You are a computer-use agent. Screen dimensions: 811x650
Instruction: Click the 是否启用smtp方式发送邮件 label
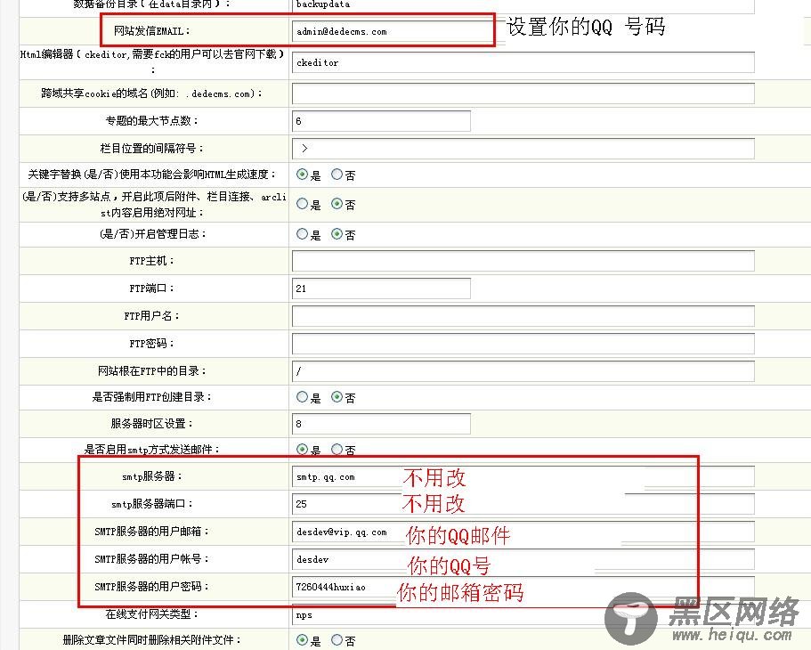[152, 449]
